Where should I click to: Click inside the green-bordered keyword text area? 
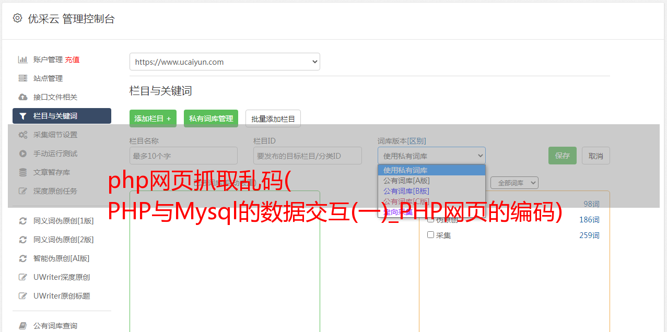click(x=225, y=261)
